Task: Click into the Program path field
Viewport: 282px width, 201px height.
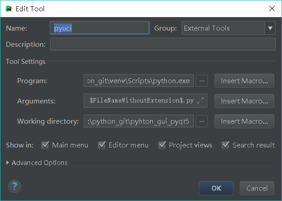Action: click(139, 81)
